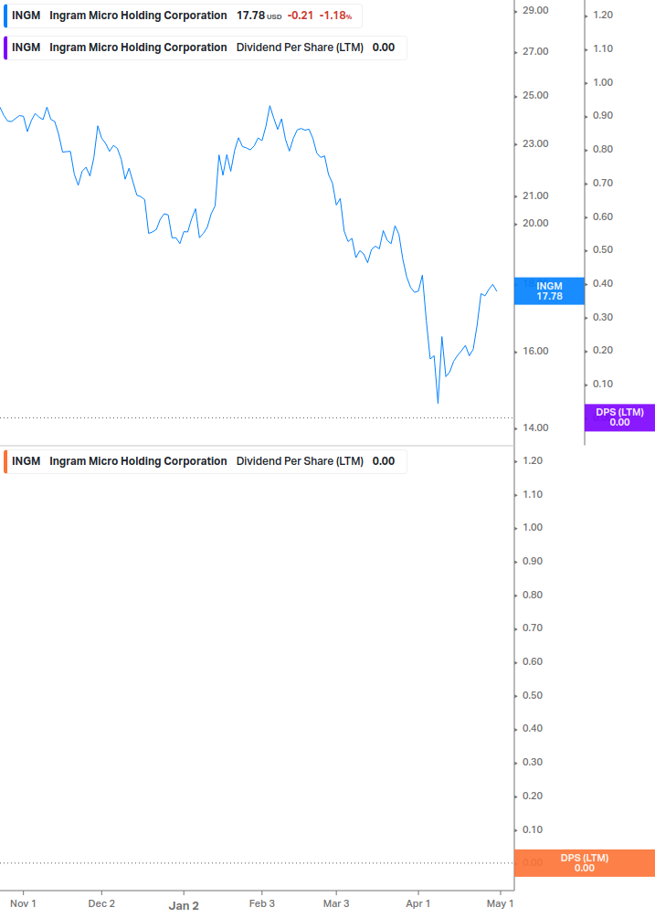Click the Feb 3 date label
655x918 pixels.
click(261, 904)
